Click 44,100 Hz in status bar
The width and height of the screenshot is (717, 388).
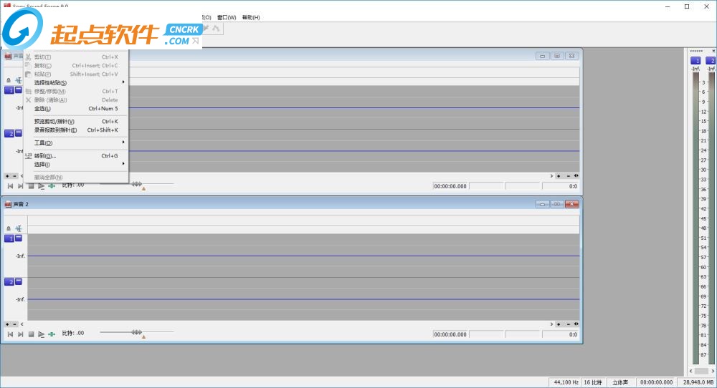[566, 382]
